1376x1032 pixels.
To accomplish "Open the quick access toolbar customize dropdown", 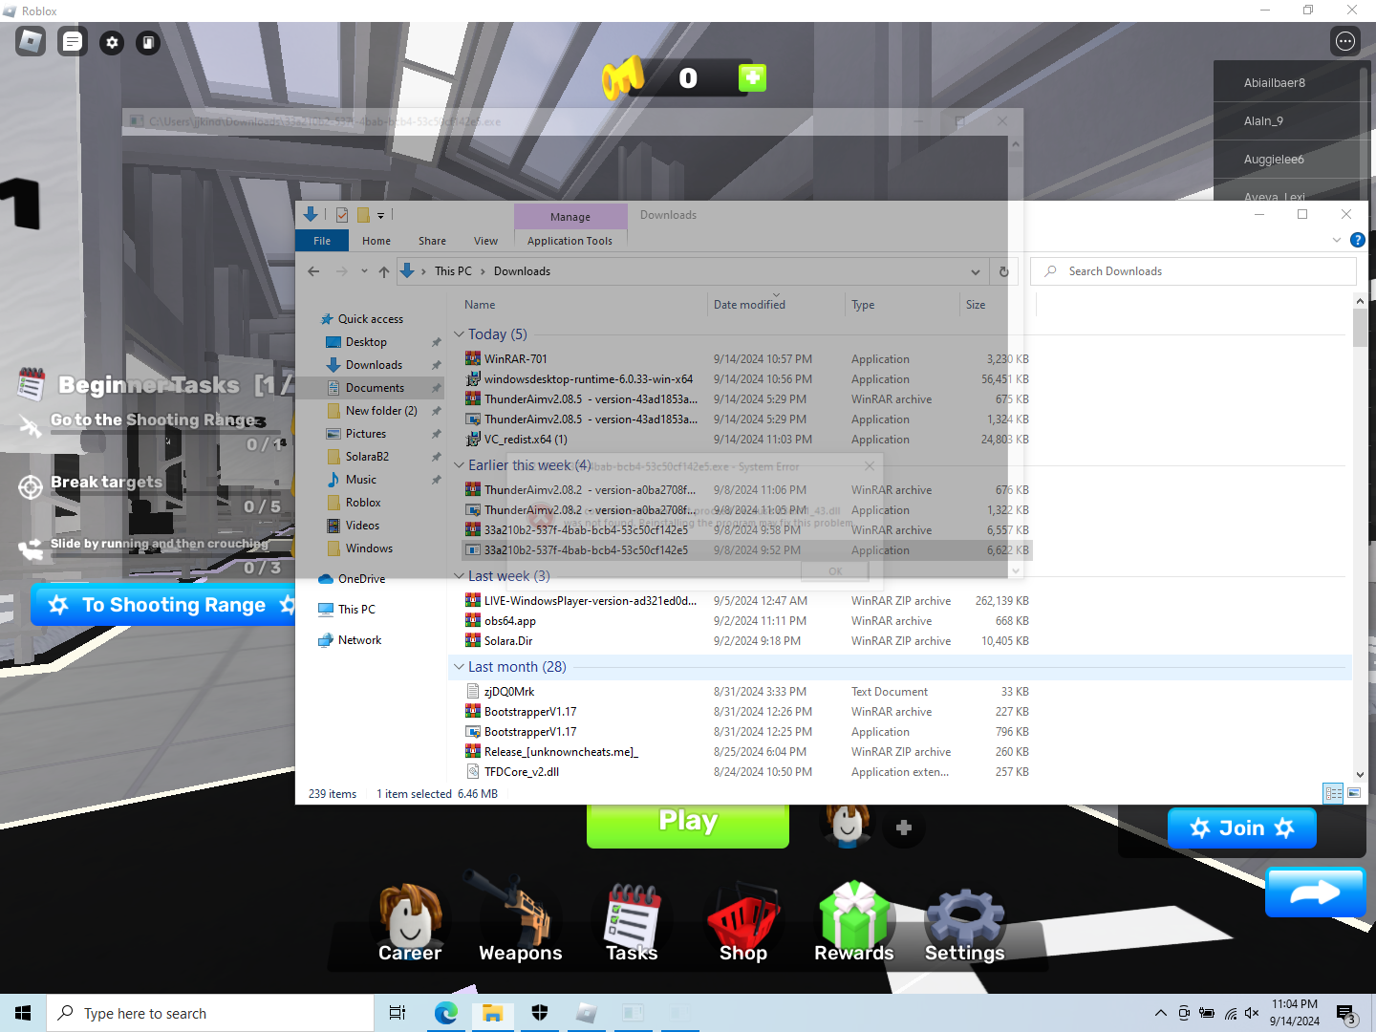I will [380, 216].
